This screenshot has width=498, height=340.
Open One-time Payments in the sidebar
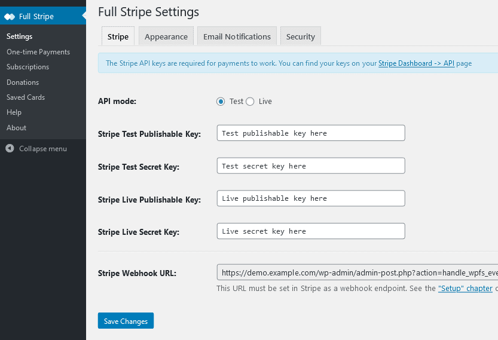click(38, 52)
